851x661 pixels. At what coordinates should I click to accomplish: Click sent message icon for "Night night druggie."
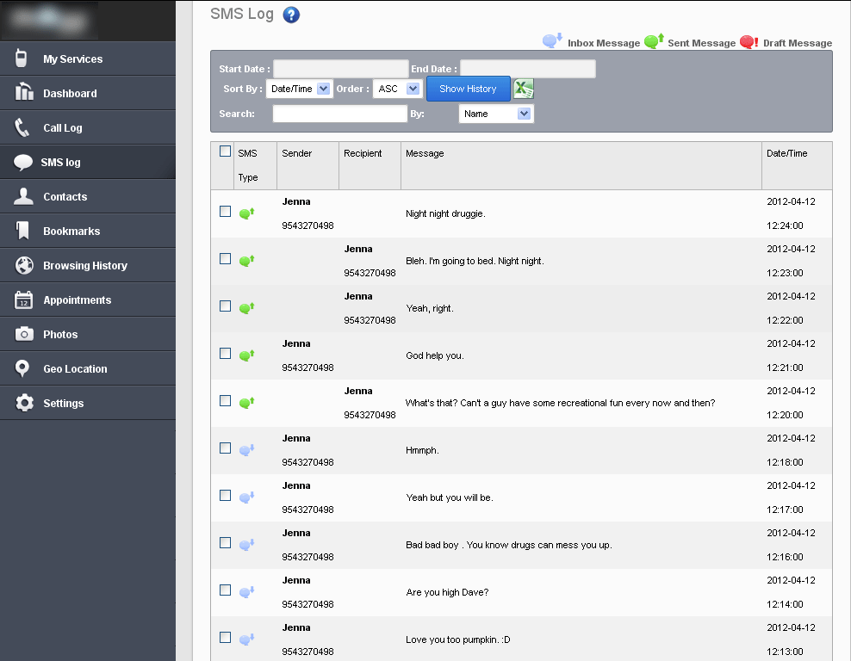(x=246, y=213)
